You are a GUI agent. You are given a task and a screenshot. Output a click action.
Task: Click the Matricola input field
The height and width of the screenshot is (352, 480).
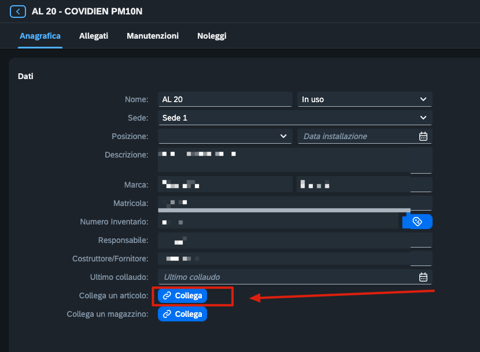[283, 202]
